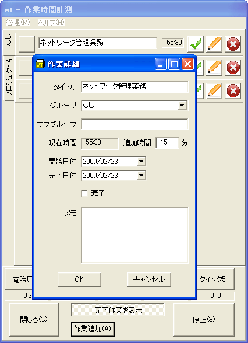Switch to the プロジェクトA side tab
The image size is (248, 343).
tap(9, 78)
